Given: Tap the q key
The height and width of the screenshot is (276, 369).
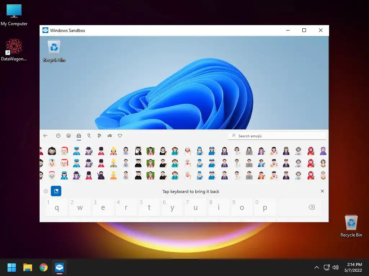Looking at the screenshot, I should 57,207.
